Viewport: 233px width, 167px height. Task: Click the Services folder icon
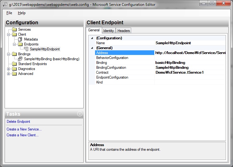15,29
